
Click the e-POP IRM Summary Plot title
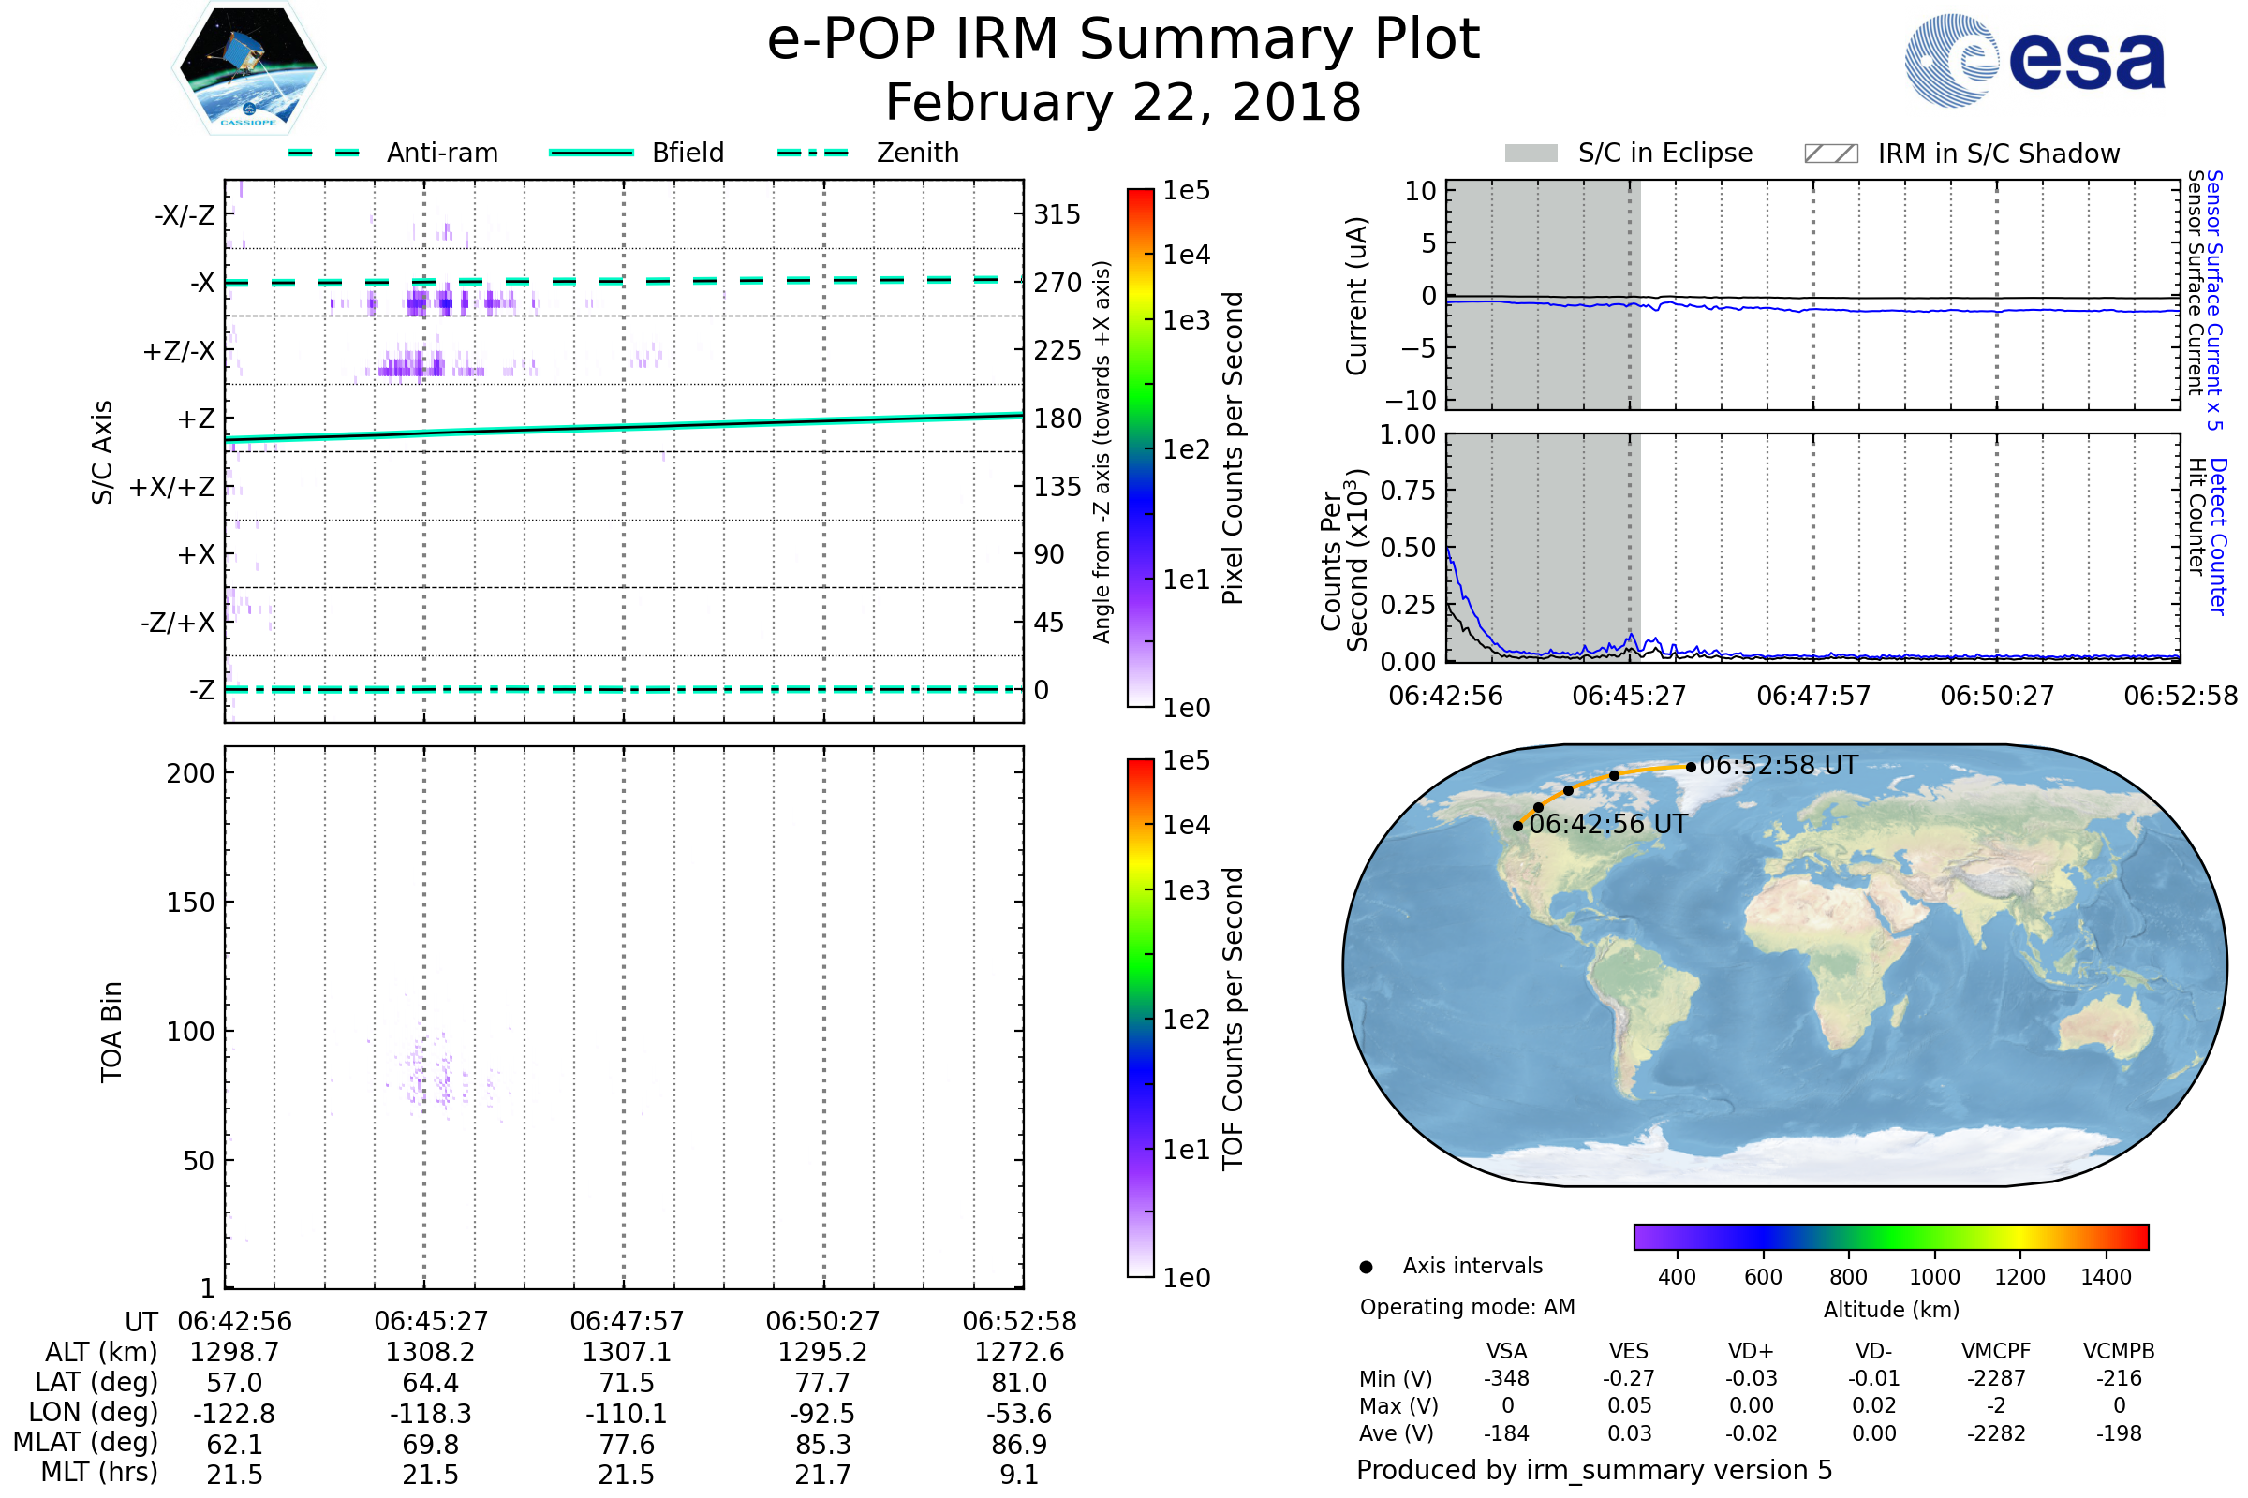(1123, 40)
